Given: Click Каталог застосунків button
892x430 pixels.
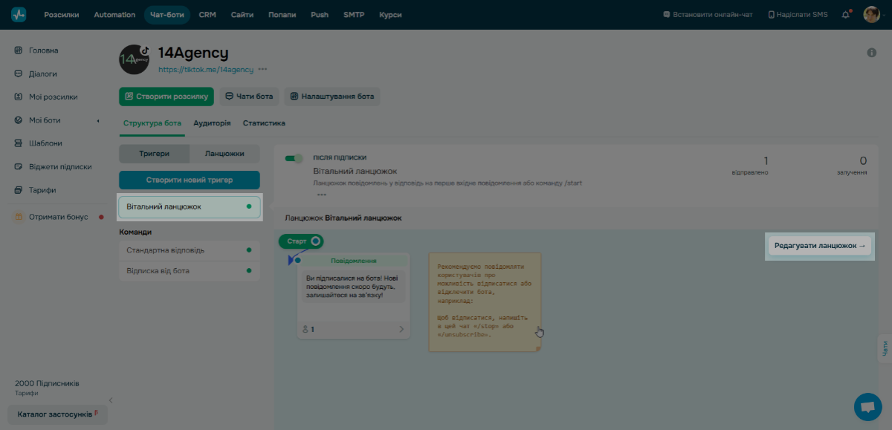Looking at the screenshot, I should click(x=57, y=413).
